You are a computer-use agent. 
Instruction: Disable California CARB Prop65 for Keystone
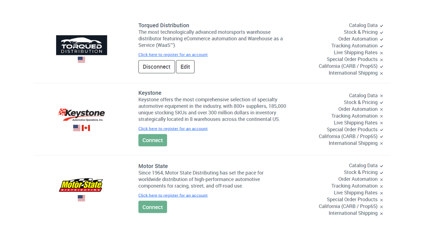click(x=381, y=136)
